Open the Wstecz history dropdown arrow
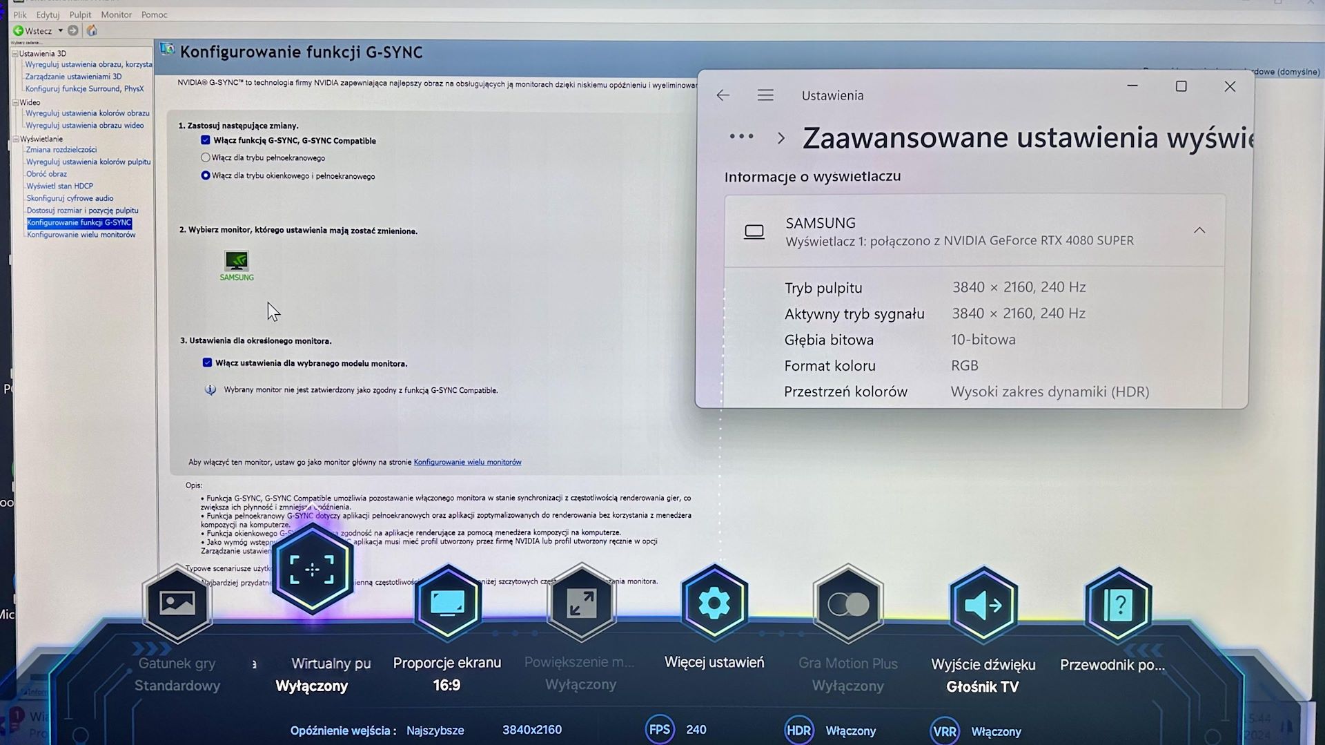Screen dimensions: 1325x745 61,30
